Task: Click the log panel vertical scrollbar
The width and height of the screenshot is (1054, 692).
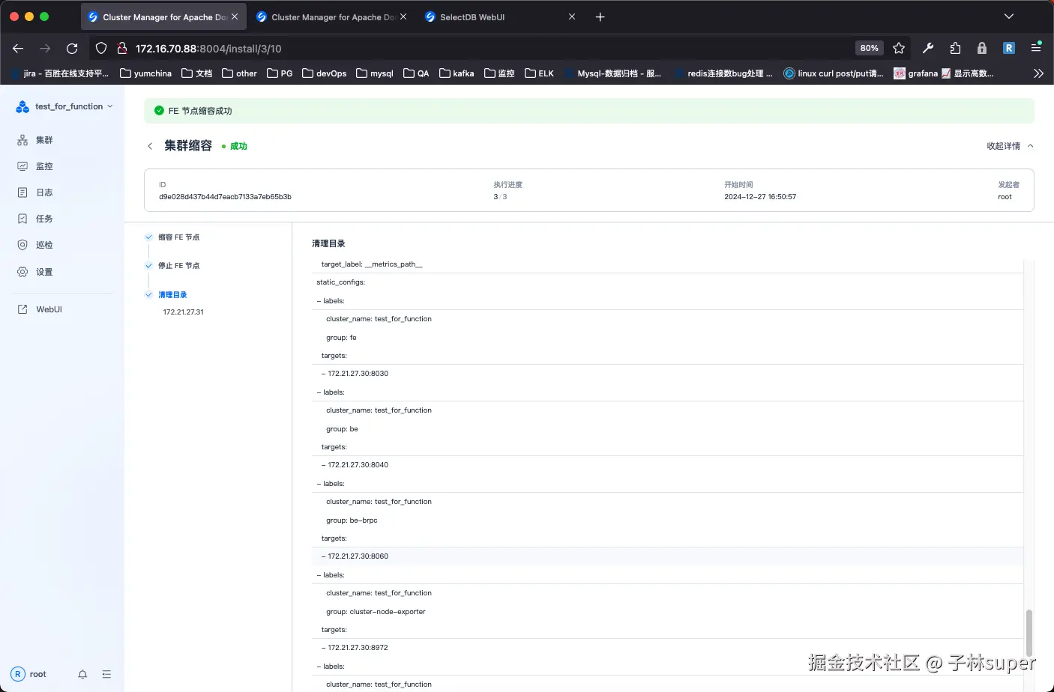Action: (1029, 633)
